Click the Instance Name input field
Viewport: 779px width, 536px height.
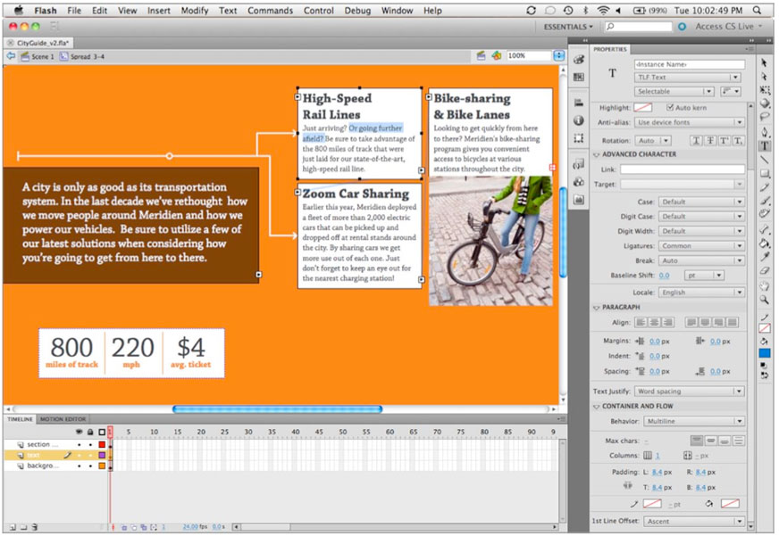689,64
